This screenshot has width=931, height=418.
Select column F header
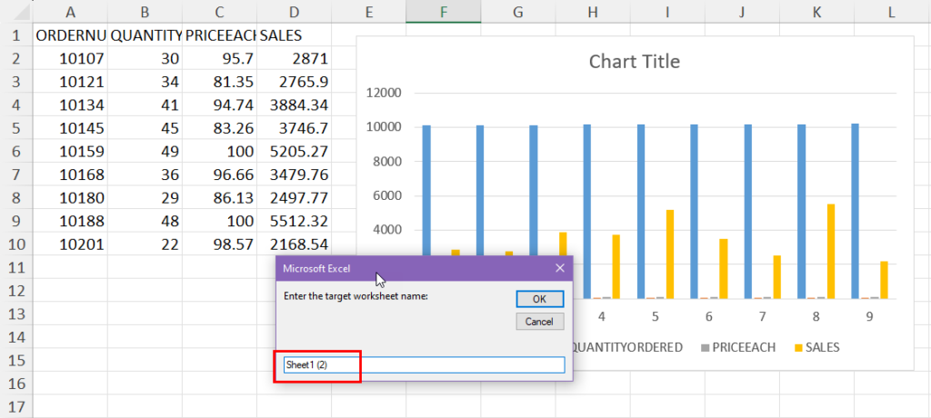[444, 12]
